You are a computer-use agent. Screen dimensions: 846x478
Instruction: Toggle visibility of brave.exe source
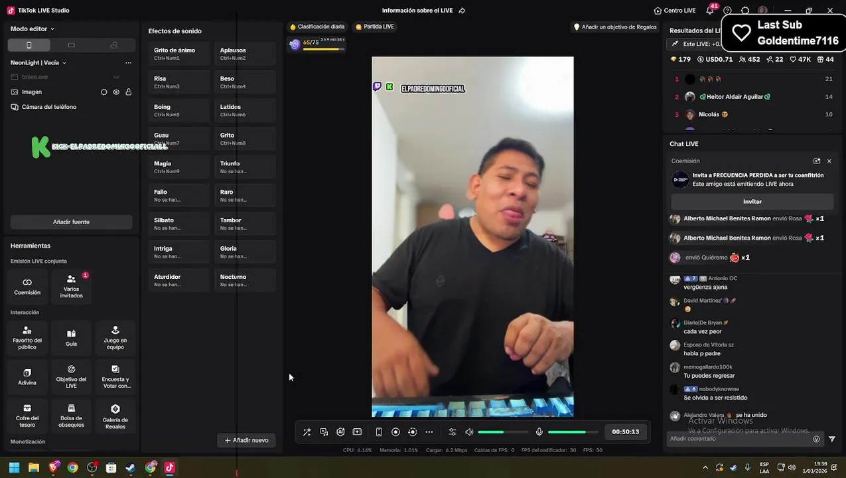[116, 77]
